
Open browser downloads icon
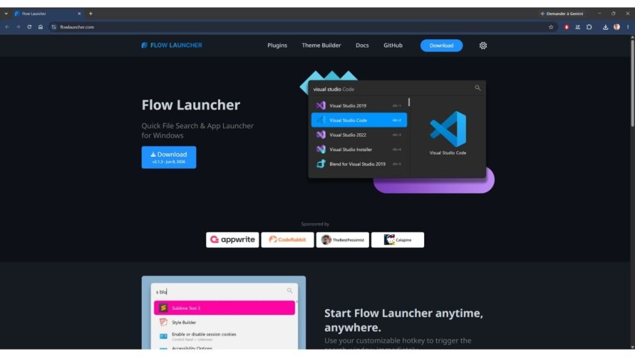coord(605,27)
